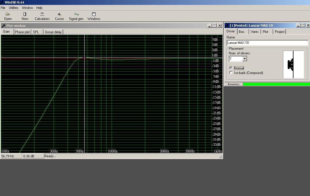
Task: Select the Normal placement radio button
Action: pyautogui.click(x=231, y=68)
